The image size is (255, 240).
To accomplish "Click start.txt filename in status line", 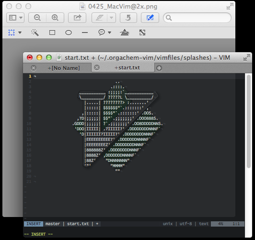I will click(x=78, y=224).
